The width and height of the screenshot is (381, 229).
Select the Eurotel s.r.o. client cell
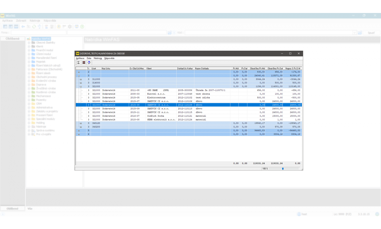pyautogui.click(x=161, y=94)
